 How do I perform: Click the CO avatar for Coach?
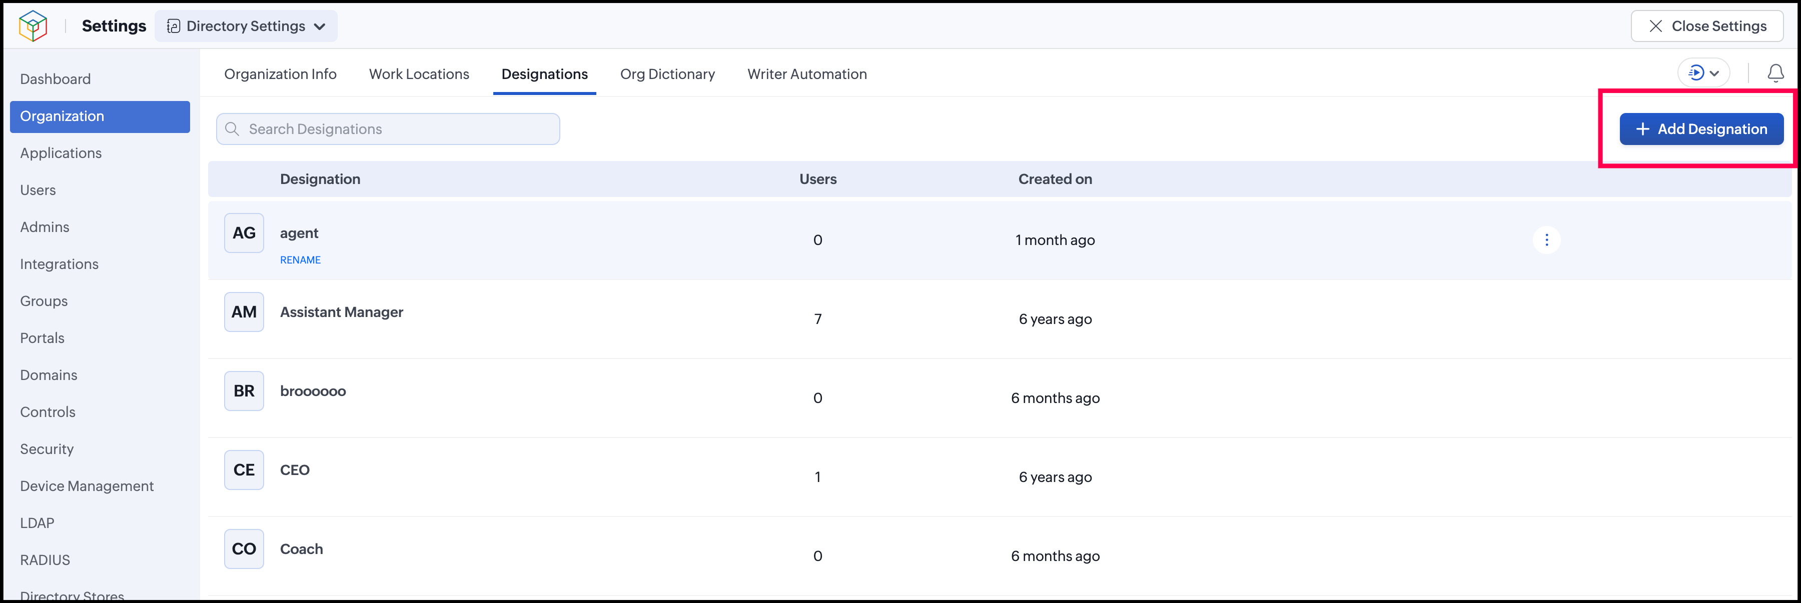coord(244,548)
